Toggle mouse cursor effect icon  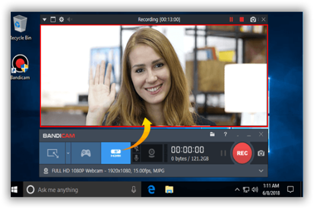point(136,149)
